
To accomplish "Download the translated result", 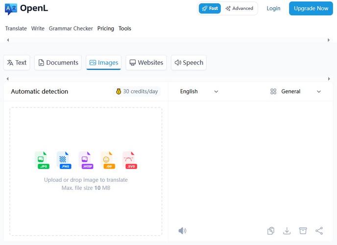I will coord(287,231).
